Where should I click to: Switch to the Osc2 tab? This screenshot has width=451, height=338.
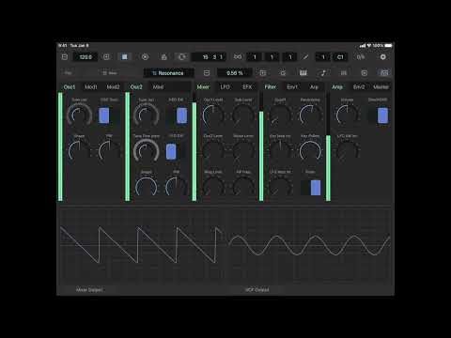136,87
